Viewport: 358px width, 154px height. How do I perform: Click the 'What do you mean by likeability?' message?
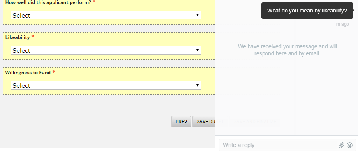pyautogui.click(x=307, y=11)
